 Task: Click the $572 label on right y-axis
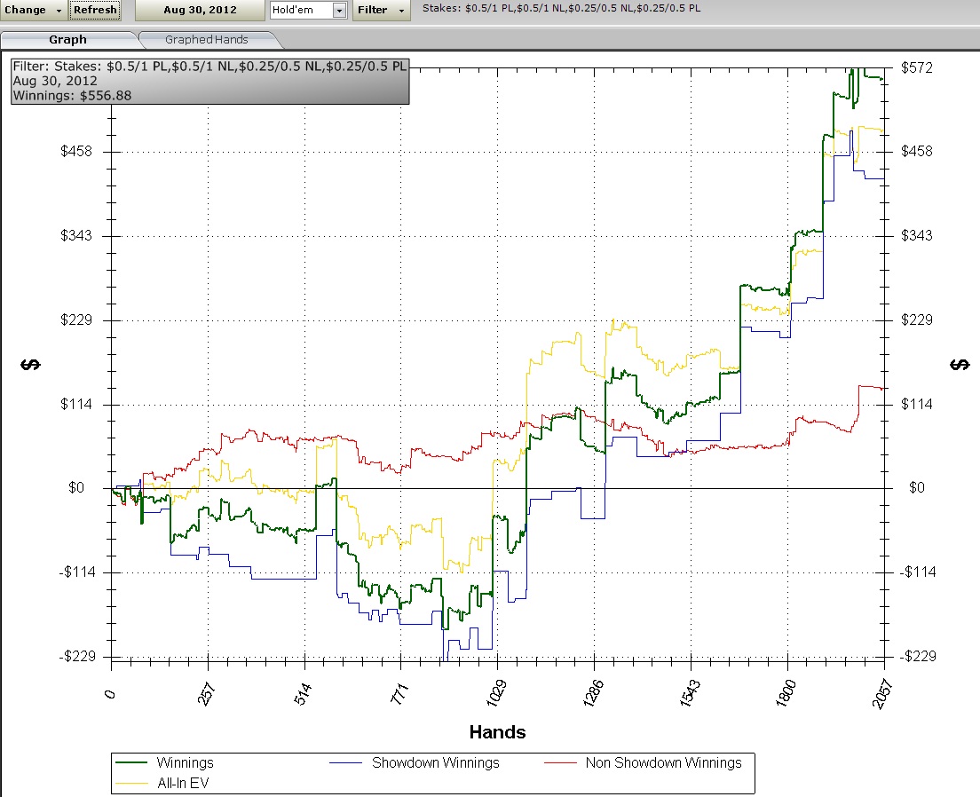(x=916, y=67)
